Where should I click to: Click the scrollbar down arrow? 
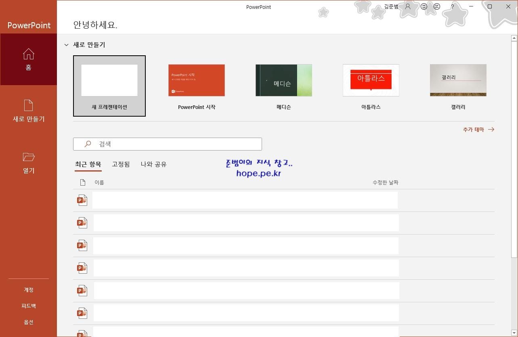[514, 333]
